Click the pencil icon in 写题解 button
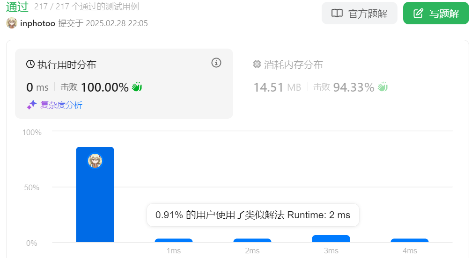471x258 pixels. coord(418,14)
